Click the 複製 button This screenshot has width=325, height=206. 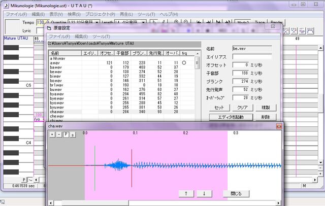266,108
